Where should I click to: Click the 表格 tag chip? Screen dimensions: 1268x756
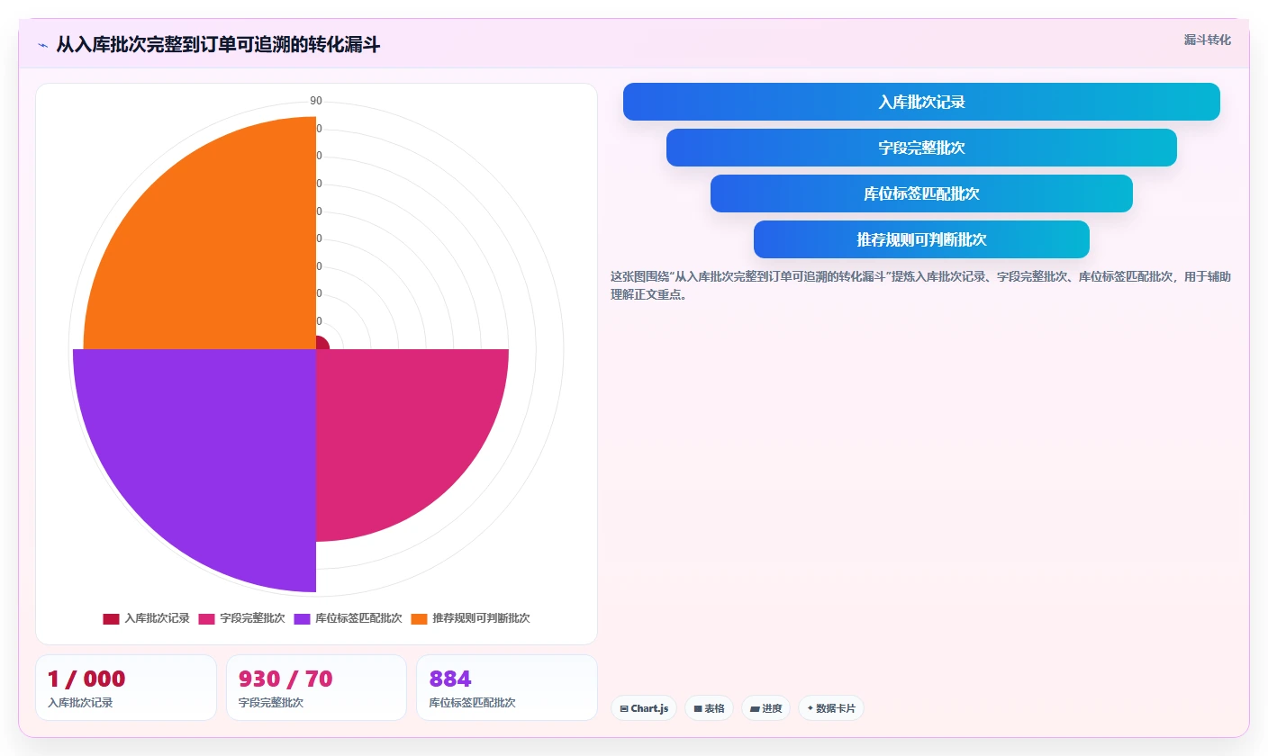pyautogui.click(x=709, y=708)
